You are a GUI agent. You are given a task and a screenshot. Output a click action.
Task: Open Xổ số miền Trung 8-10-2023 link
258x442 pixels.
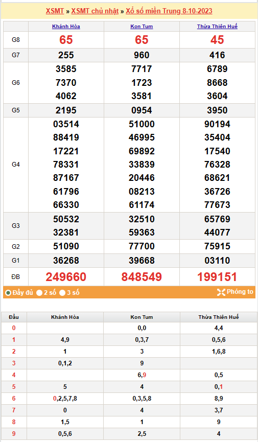pos(169,11)
